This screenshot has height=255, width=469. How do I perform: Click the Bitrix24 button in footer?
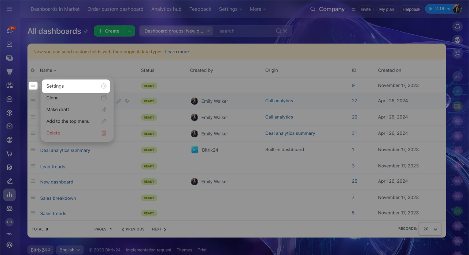(40, 250)
